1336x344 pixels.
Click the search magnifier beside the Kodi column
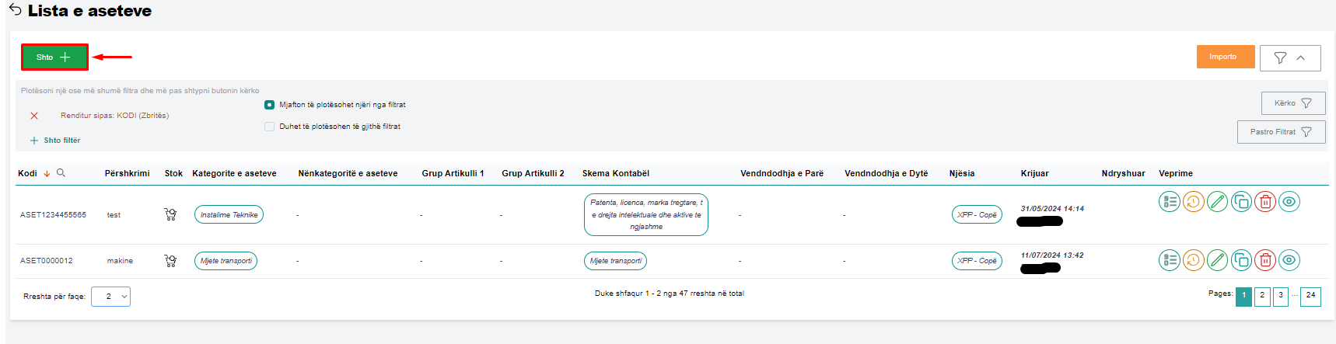click(x=61, y=173)
